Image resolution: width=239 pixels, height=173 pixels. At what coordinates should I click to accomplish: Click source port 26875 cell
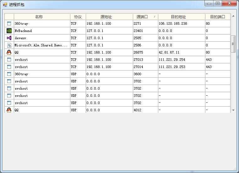pos(145,52)
